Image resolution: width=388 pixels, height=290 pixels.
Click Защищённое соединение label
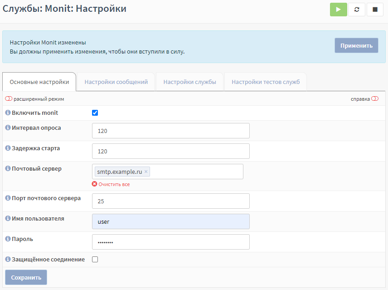(x=48, y=259)
